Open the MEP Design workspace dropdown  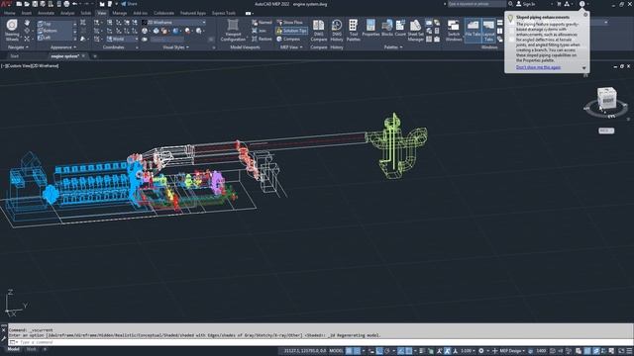click(x=512, y=351)
